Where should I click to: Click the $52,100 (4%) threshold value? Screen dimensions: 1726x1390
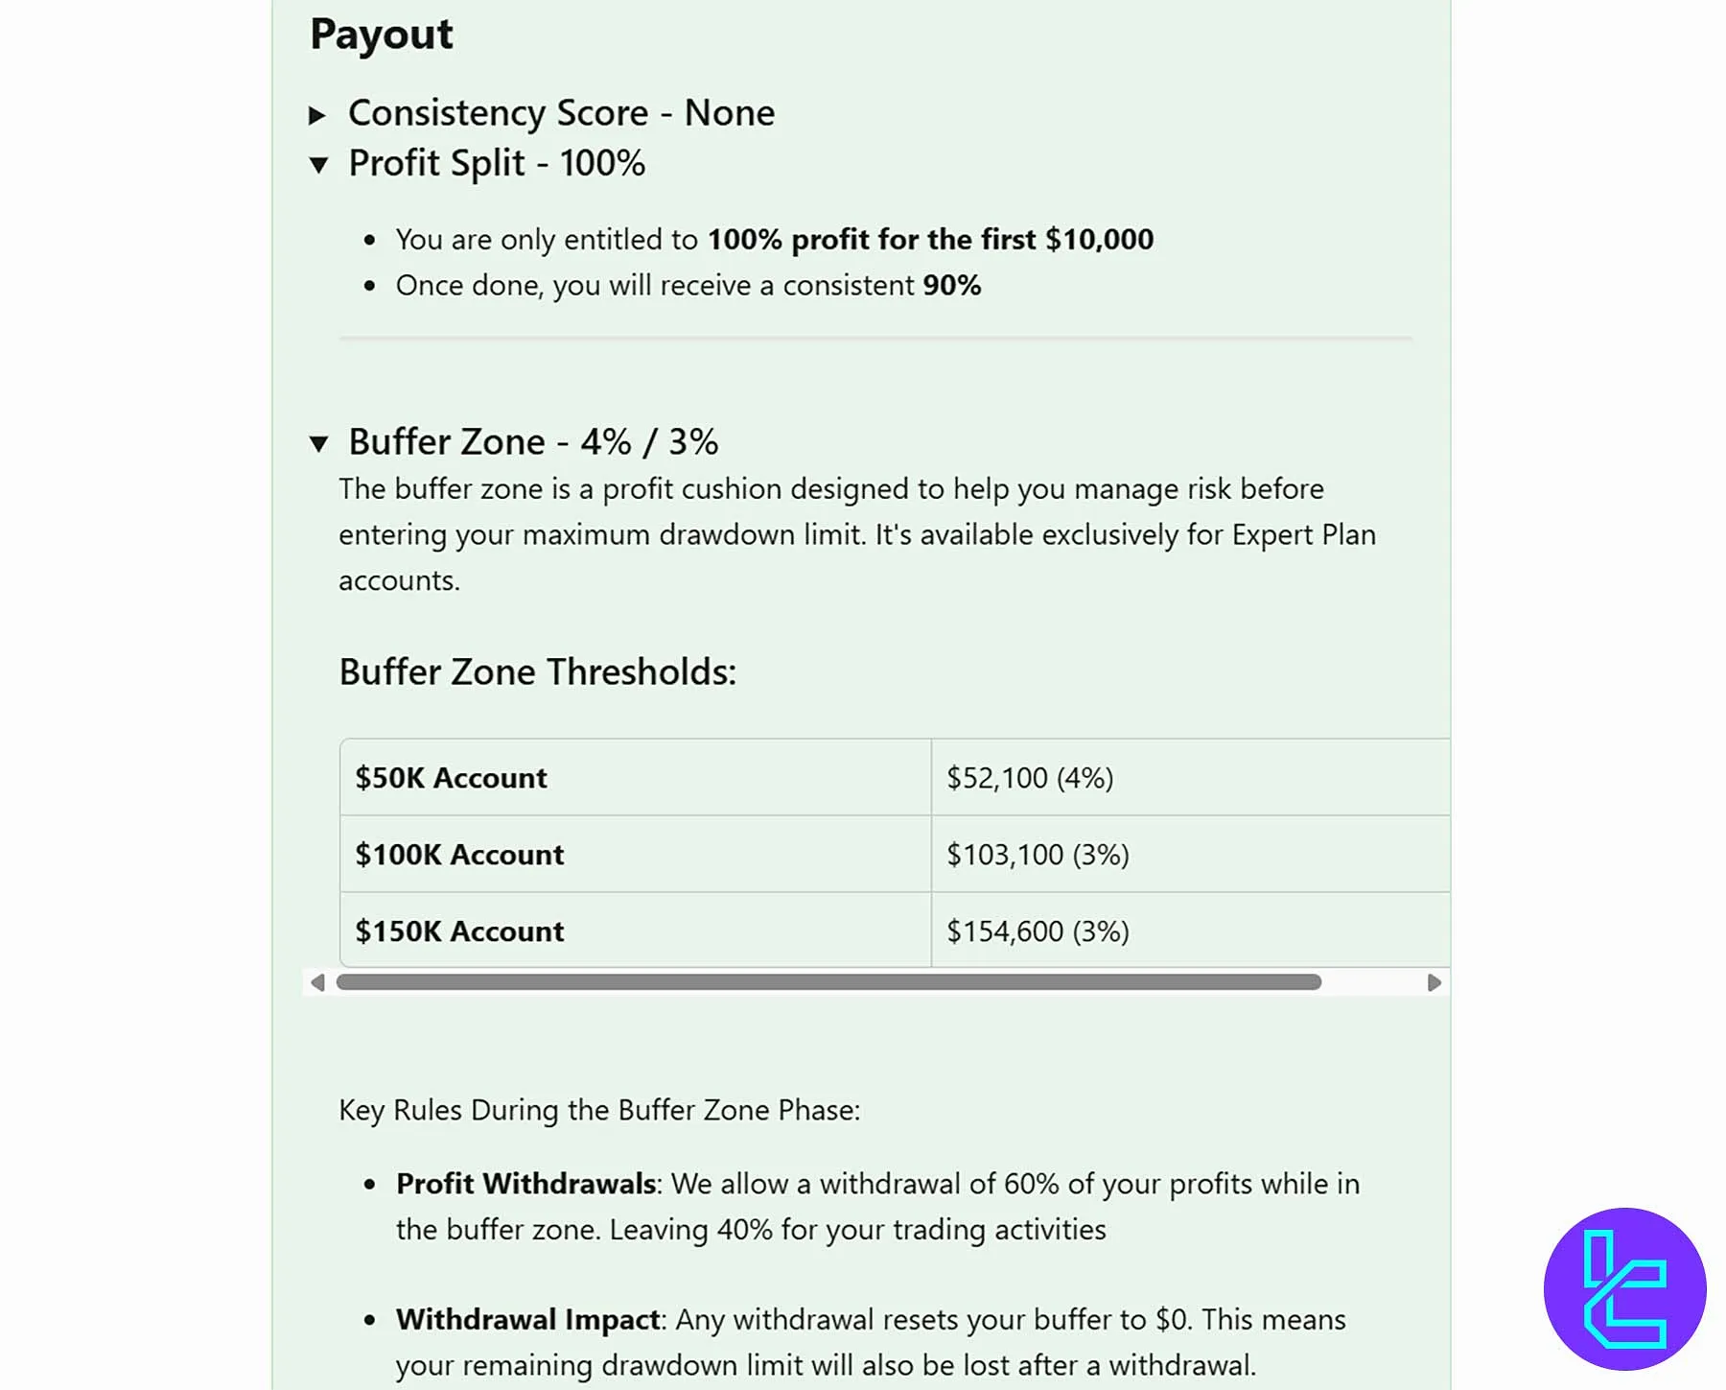pos(1030,778)
